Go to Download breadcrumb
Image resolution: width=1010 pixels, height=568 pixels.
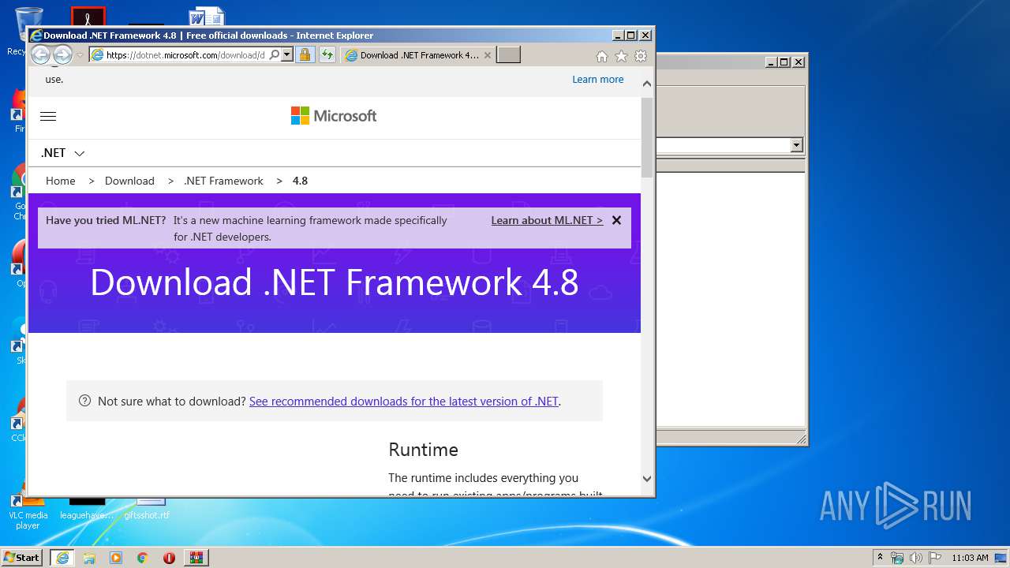pyautogui.click(x=129, y=181)
